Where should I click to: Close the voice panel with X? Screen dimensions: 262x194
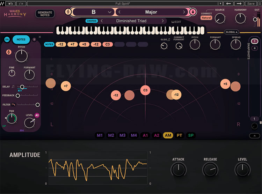click(x=40, y=37)
